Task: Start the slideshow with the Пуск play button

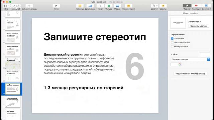Action: (56, 6)
